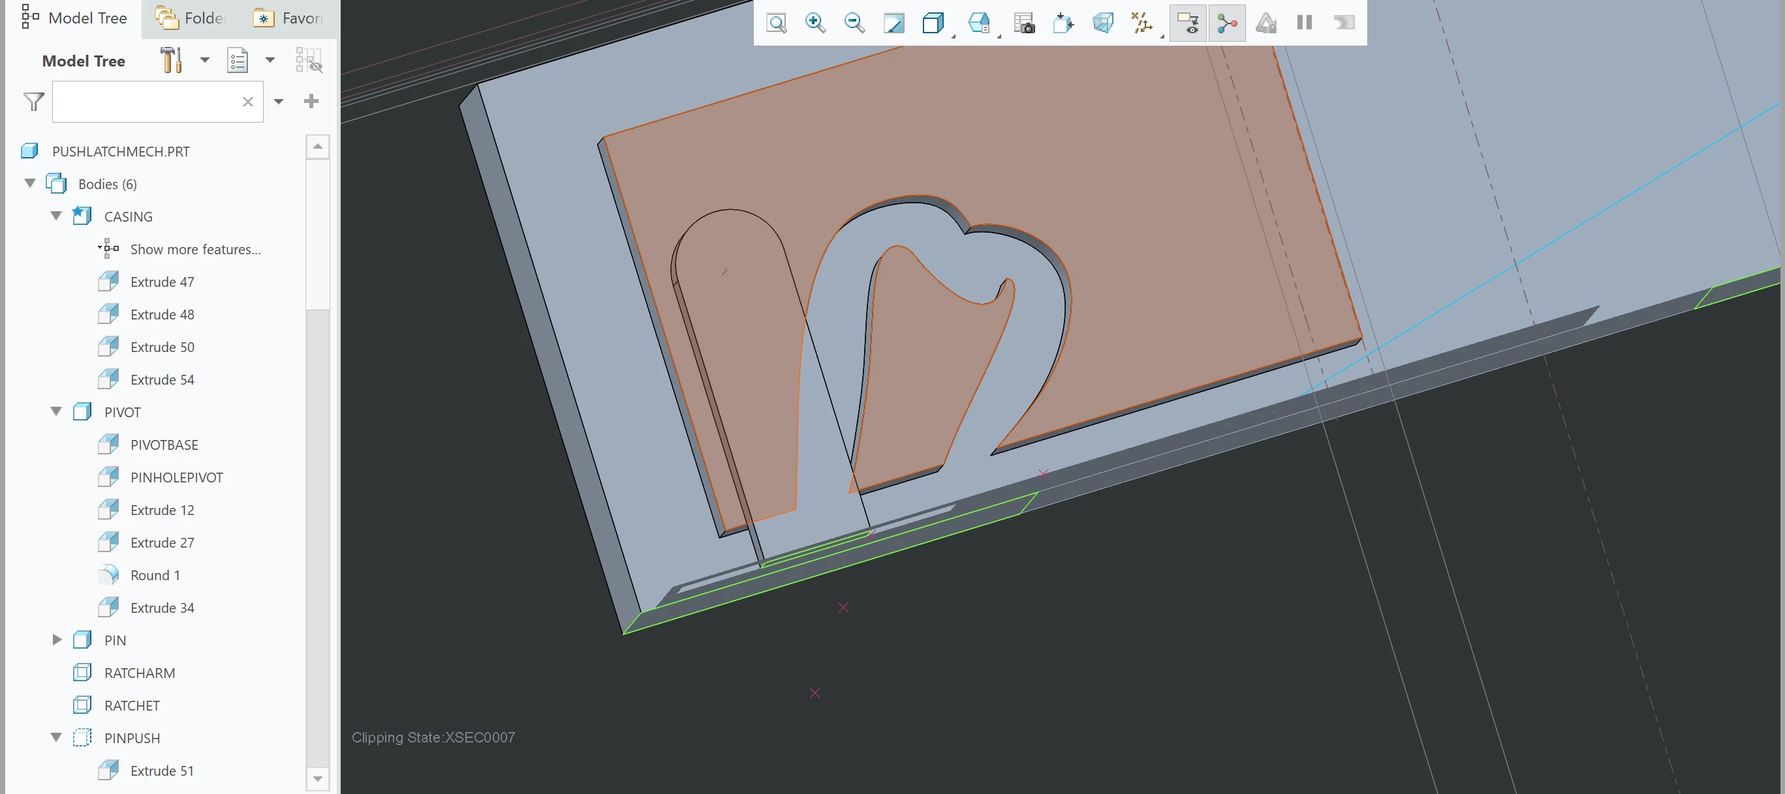Click the model tree search field
Screen dimensions: 1785x794
(x=146, y=102)
